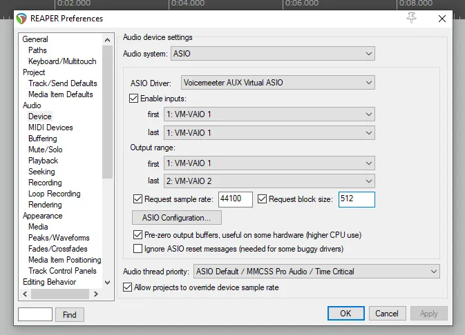The image size is (465, 335).
Task: Open the ASIO Driver dropdown
Action: pyautogui.click(x=278, y=83)
